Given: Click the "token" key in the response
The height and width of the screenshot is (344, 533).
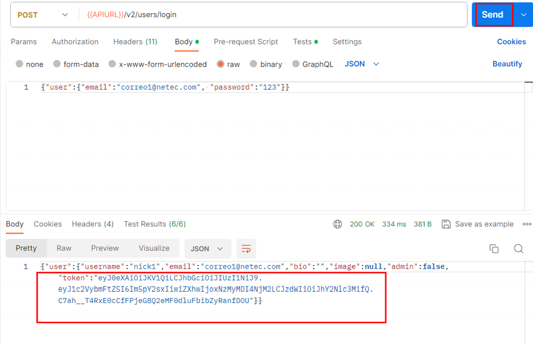Looking at the screenshot, I should (x=74, y=278).
